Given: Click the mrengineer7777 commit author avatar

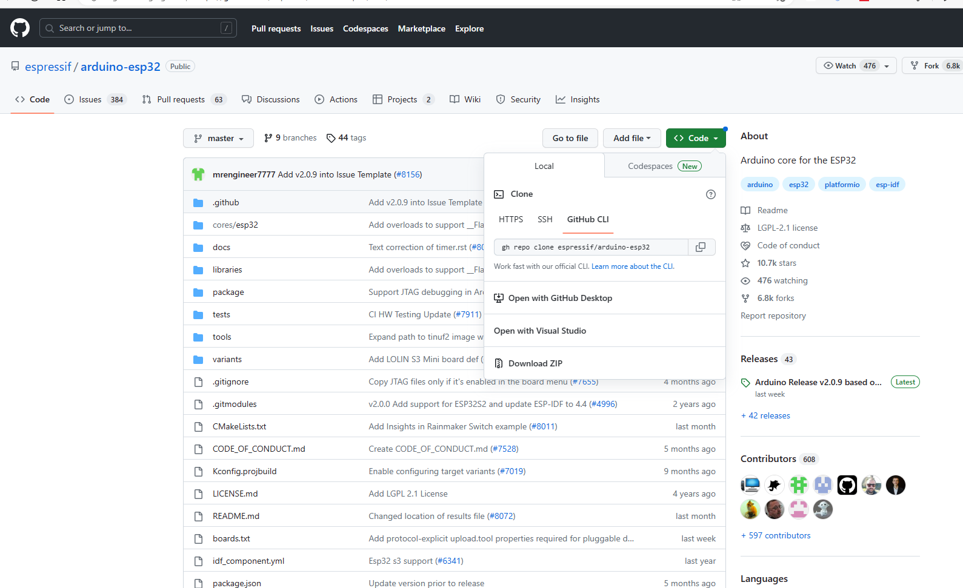Looking at the screenshot, I should tap(198, 174).
